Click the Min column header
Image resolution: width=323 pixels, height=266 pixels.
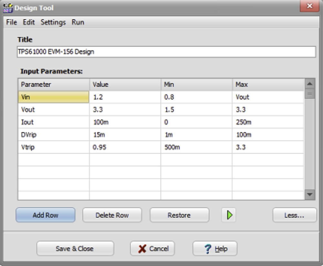click(x=196, y=85)
